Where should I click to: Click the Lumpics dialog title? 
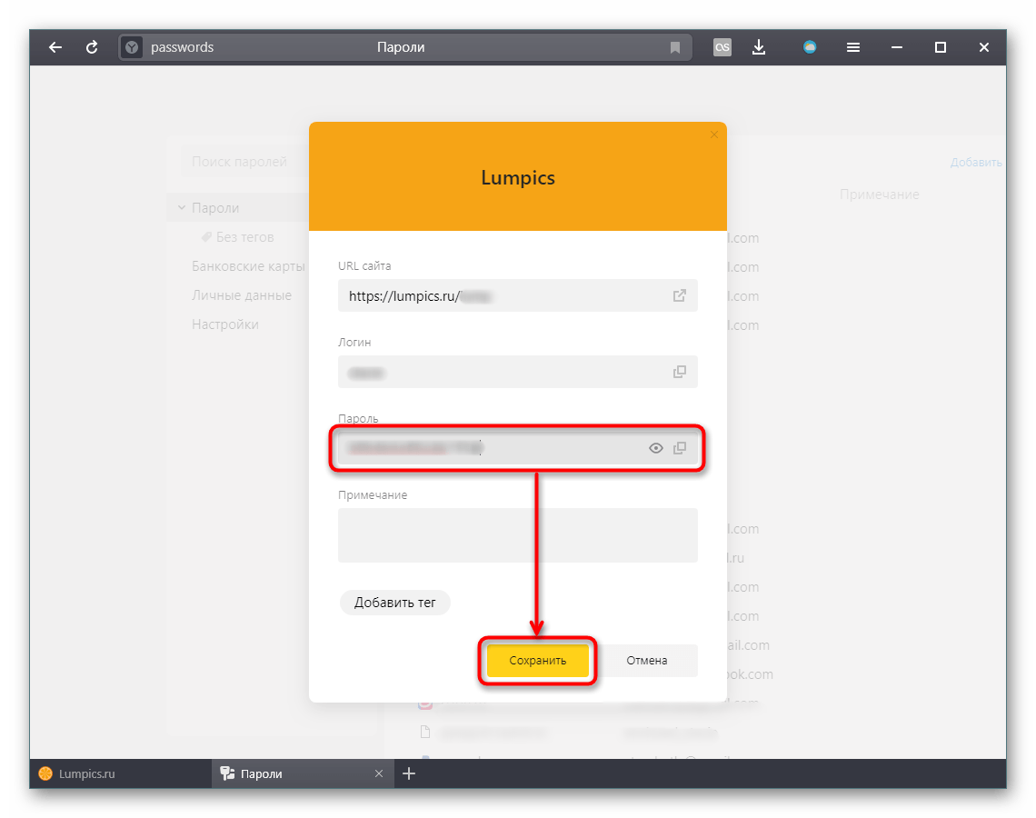click(517, 178)
